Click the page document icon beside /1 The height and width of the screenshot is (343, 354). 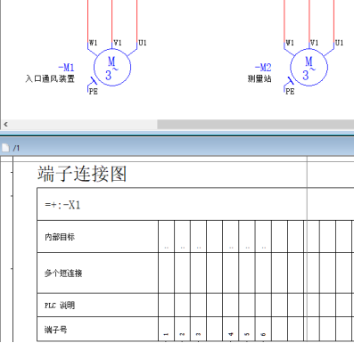(5, 148)
